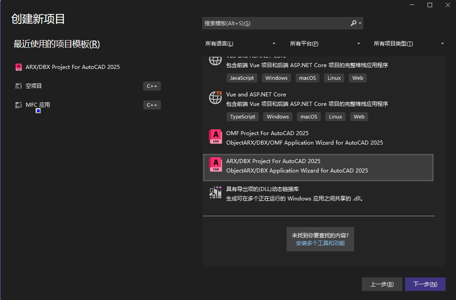Expand the 所有项目类型 filter dropdown

409,44
